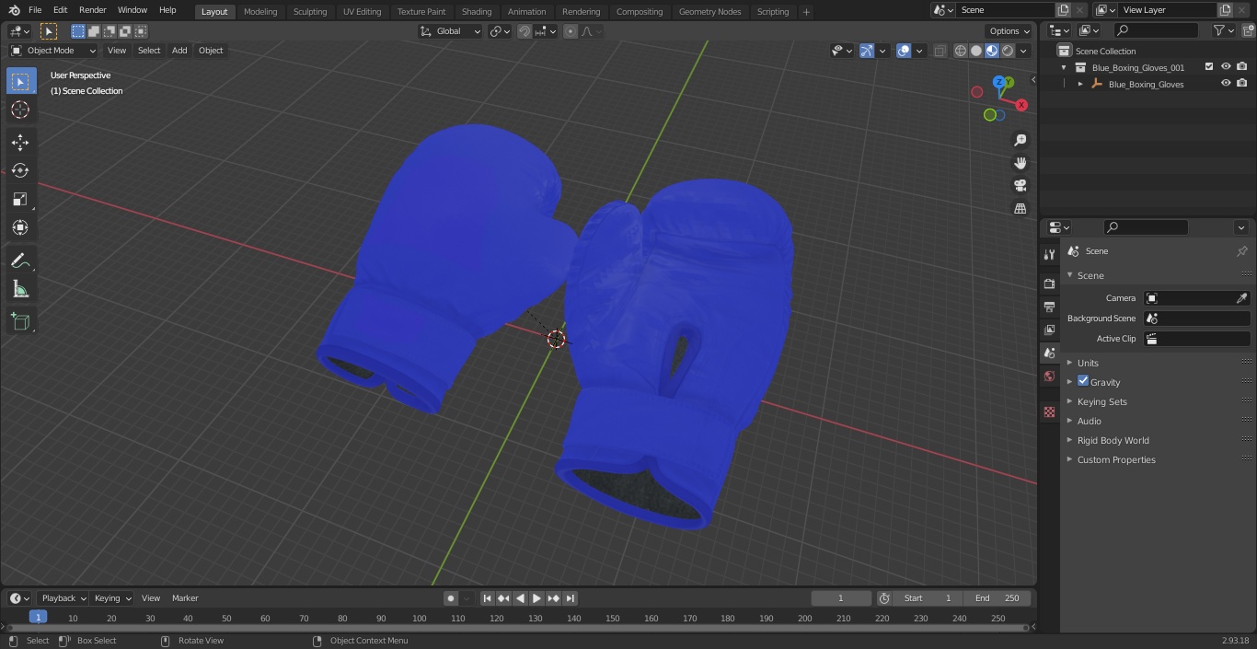Select the Measure tool
Screen dimensions: 1257x649
click(20, 290)
